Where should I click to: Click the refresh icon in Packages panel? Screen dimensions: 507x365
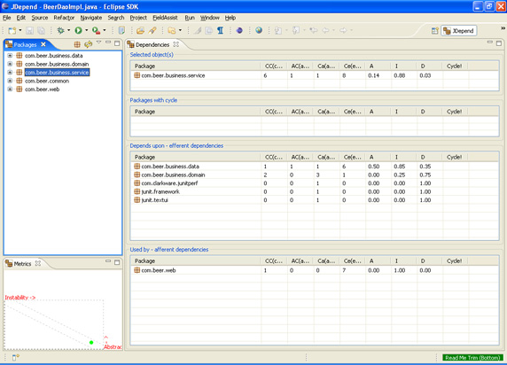(x=88, y=44)
